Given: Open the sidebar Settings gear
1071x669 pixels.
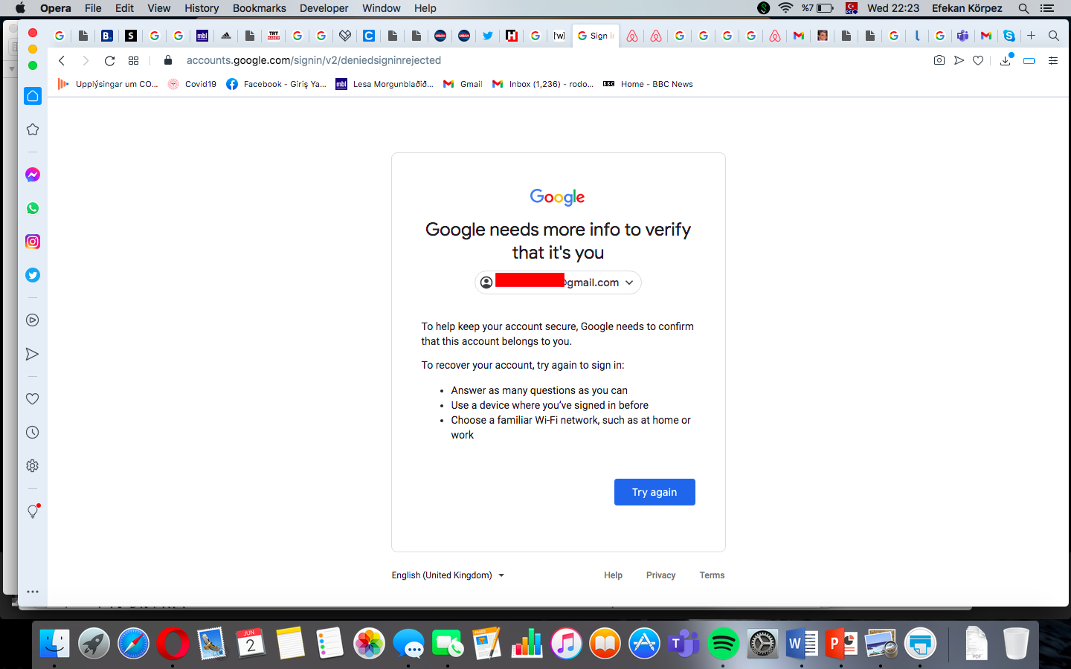Looking at the screenshot, I should [33, 466].
